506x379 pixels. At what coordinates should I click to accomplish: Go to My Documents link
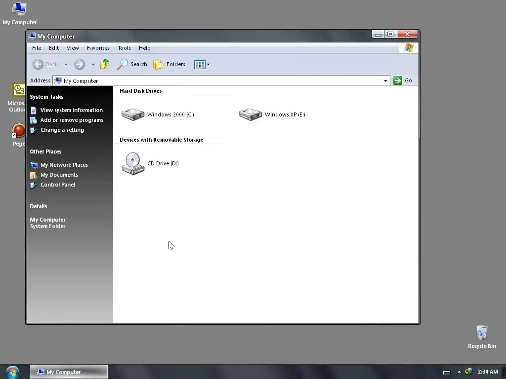59,175
